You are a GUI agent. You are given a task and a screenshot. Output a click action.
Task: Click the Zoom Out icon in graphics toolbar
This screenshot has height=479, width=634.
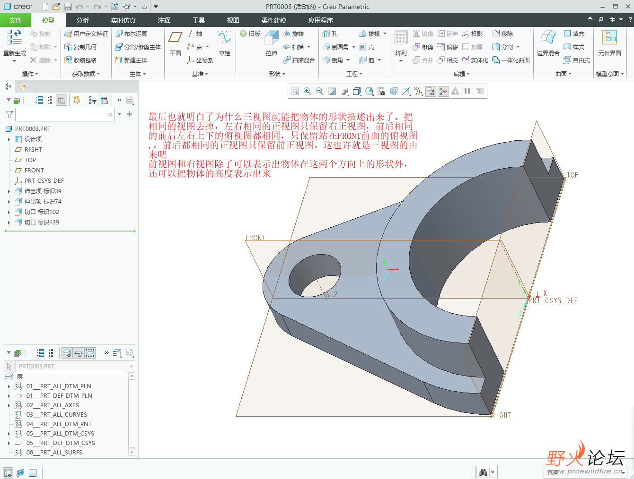[x=320, y=91]
